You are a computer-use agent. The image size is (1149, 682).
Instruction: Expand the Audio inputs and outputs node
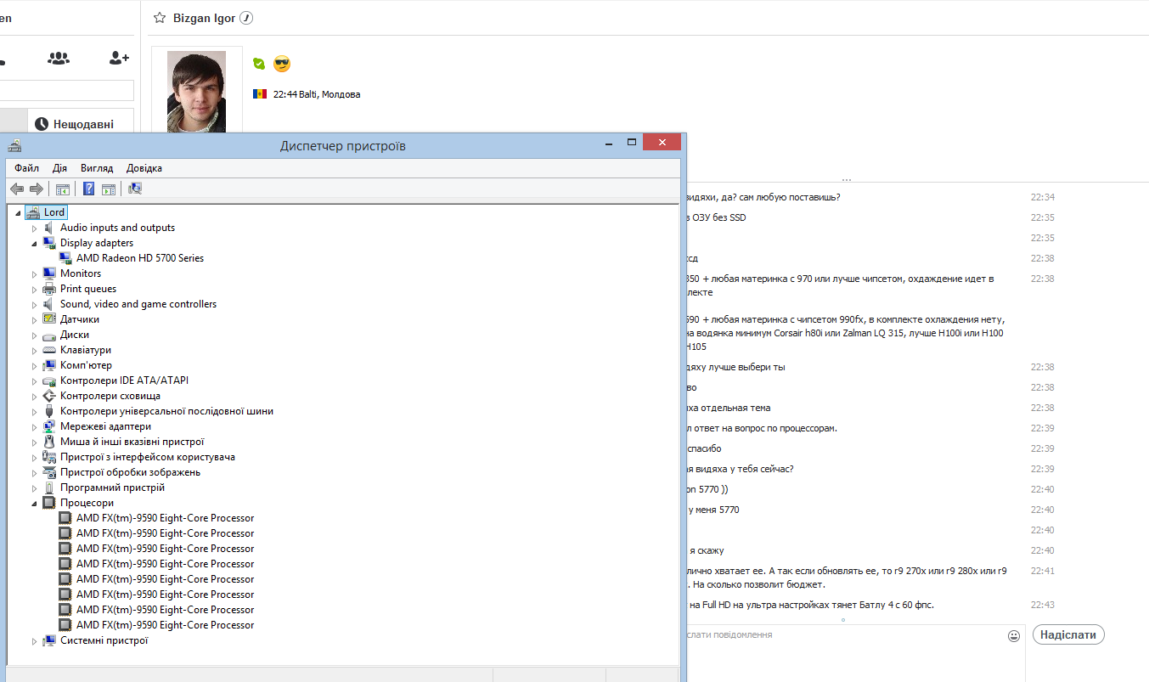[x=35, y=228]
